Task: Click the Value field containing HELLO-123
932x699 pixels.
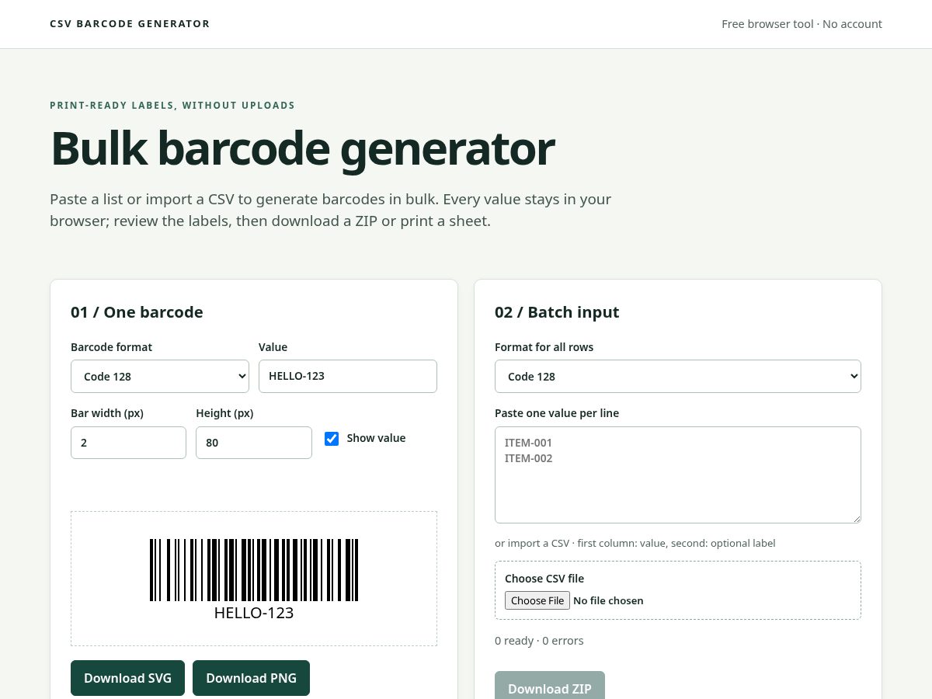Action: (348, 376)
